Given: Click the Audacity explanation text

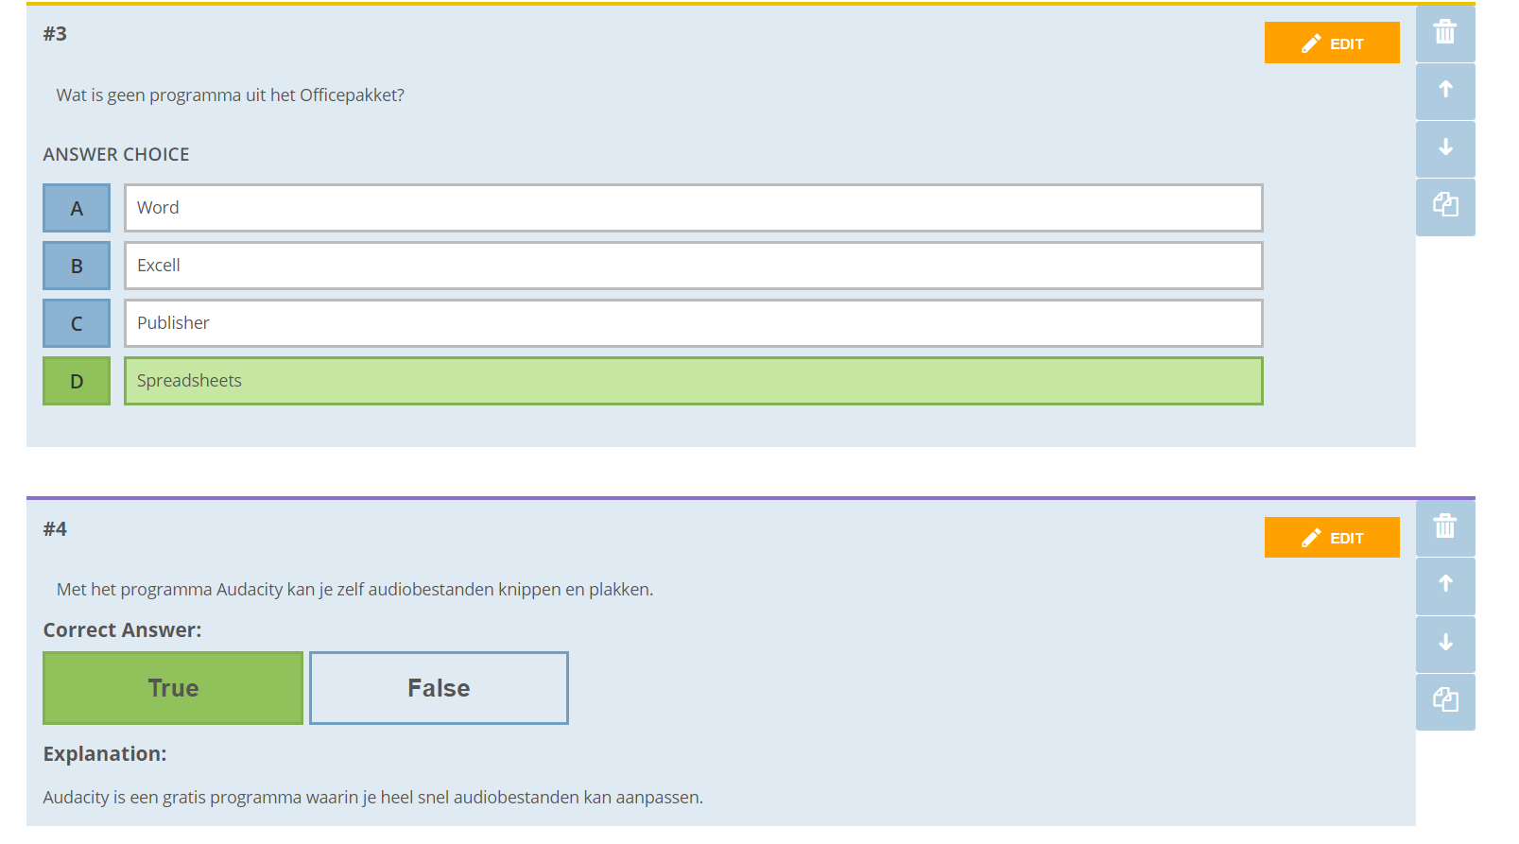Looking at the screenshot, I should click(373, 798).
